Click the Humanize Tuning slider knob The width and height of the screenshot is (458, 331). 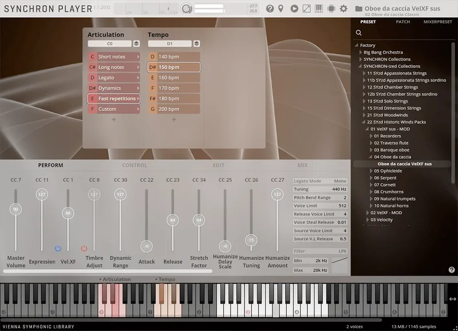coord(251,240)
